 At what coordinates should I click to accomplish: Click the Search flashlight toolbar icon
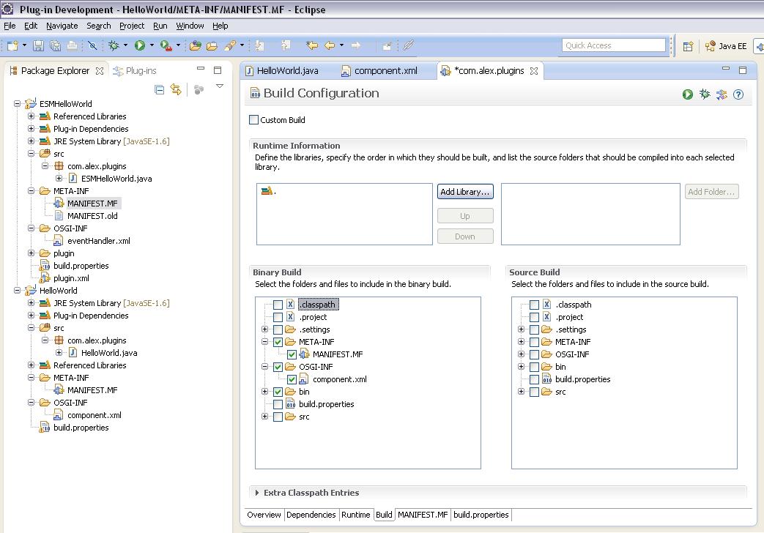(x=230, y=46)
